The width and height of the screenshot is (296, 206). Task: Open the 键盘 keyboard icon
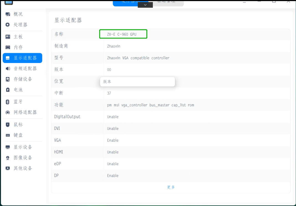click(x=8, y=135)
